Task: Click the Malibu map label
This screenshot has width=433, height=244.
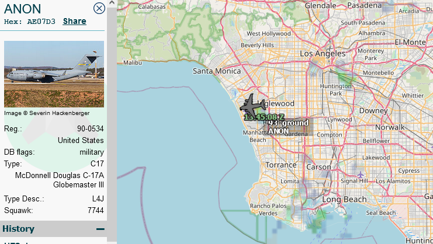Action: coord(133,62)
